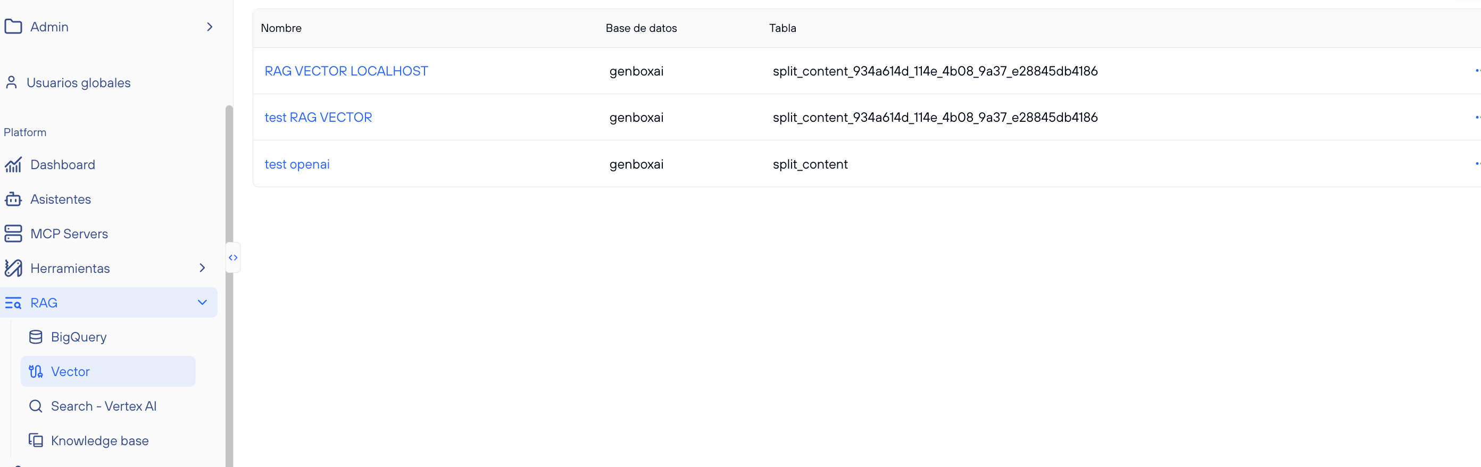The width and height of the screenshot is (1481, 467).
Task: Open the test openai entry
Action: (x=297, y=164)
